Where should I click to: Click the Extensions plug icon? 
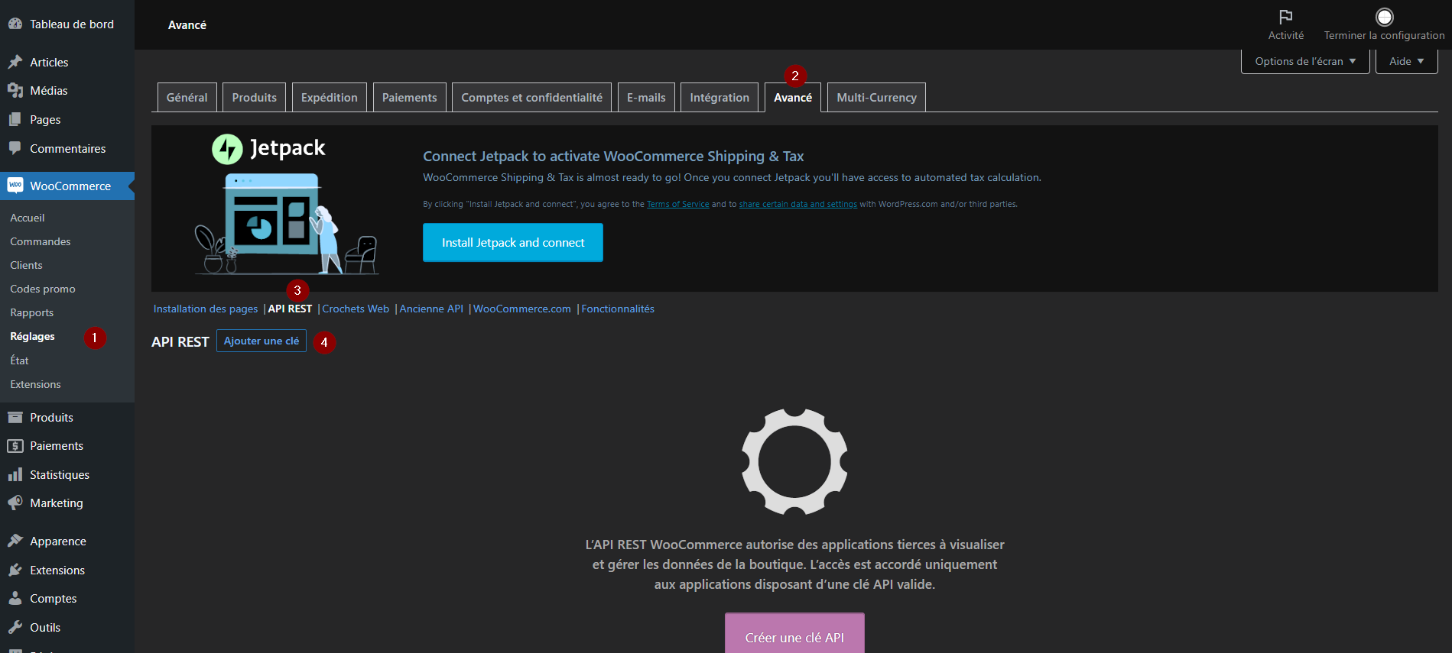(x=15, y=570)
